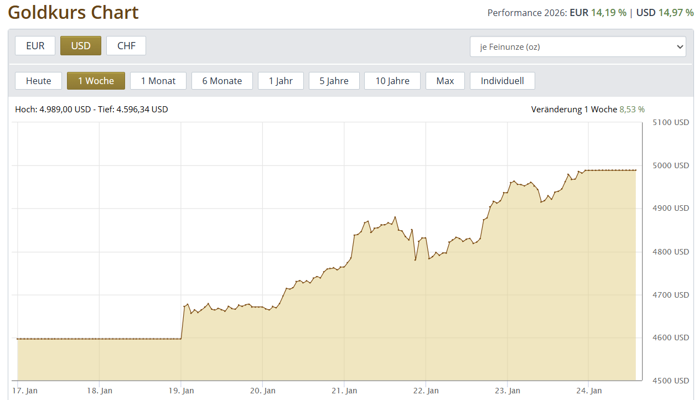
Task: Open the Individuell custom range option
Action: (502, 81)
